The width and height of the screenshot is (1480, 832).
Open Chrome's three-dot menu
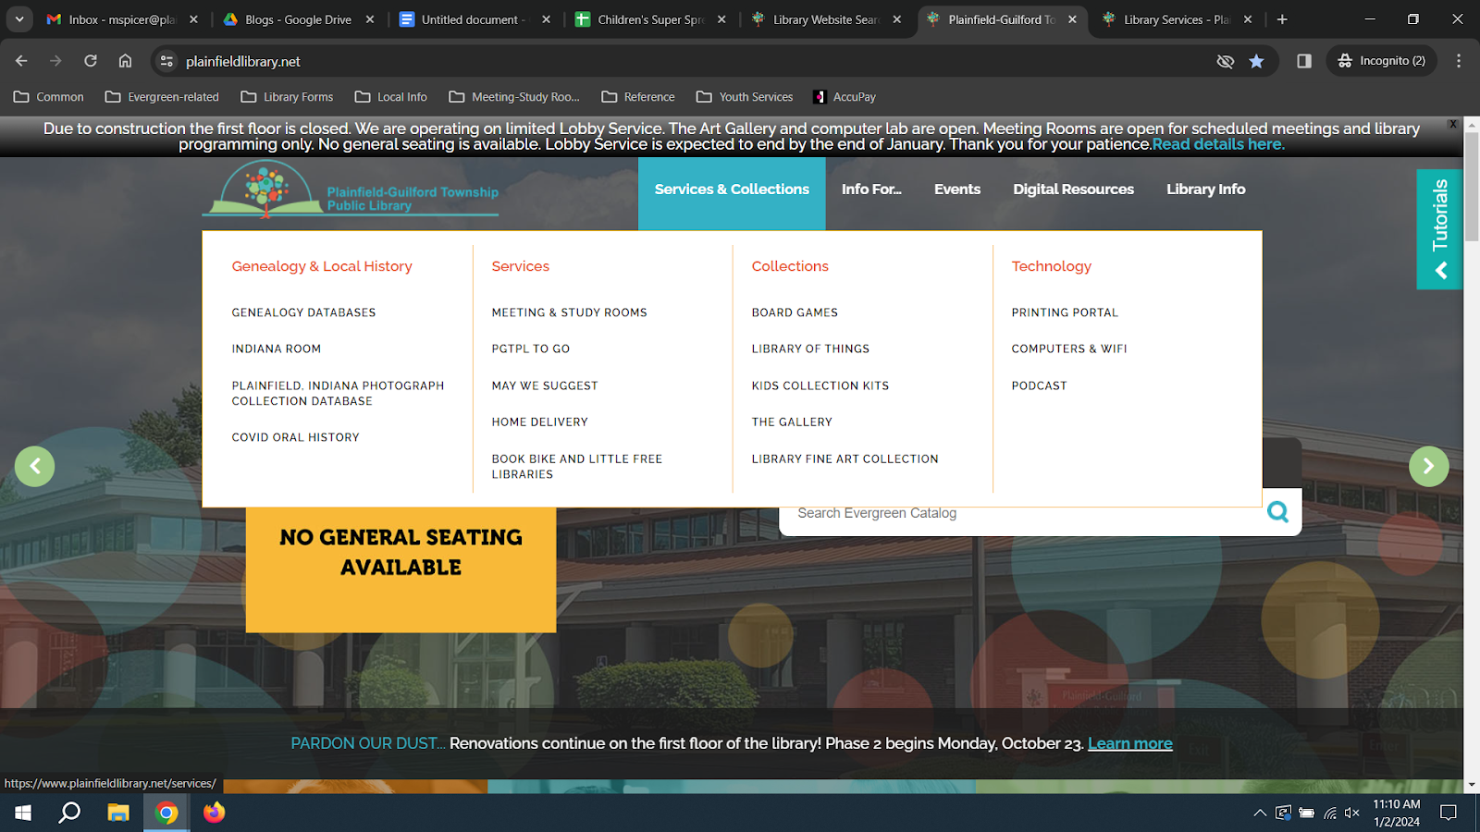pyautogui.click(x=1459, y=61)
